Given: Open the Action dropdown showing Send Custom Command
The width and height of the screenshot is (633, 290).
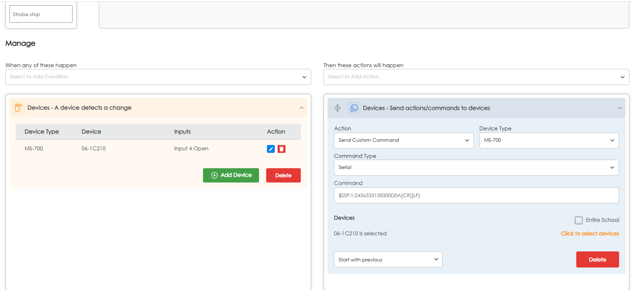Looking at the screenshot, I should point(404,140).
